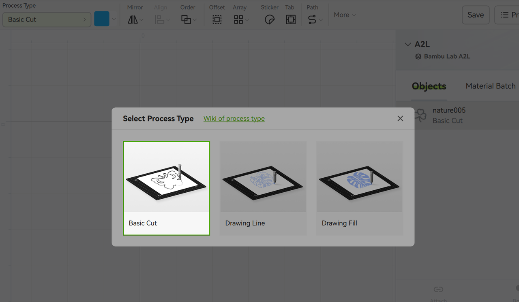Click the Attach link icon
Screen dimensions: 519x302
pyautogui.click(x=438, y=289)
